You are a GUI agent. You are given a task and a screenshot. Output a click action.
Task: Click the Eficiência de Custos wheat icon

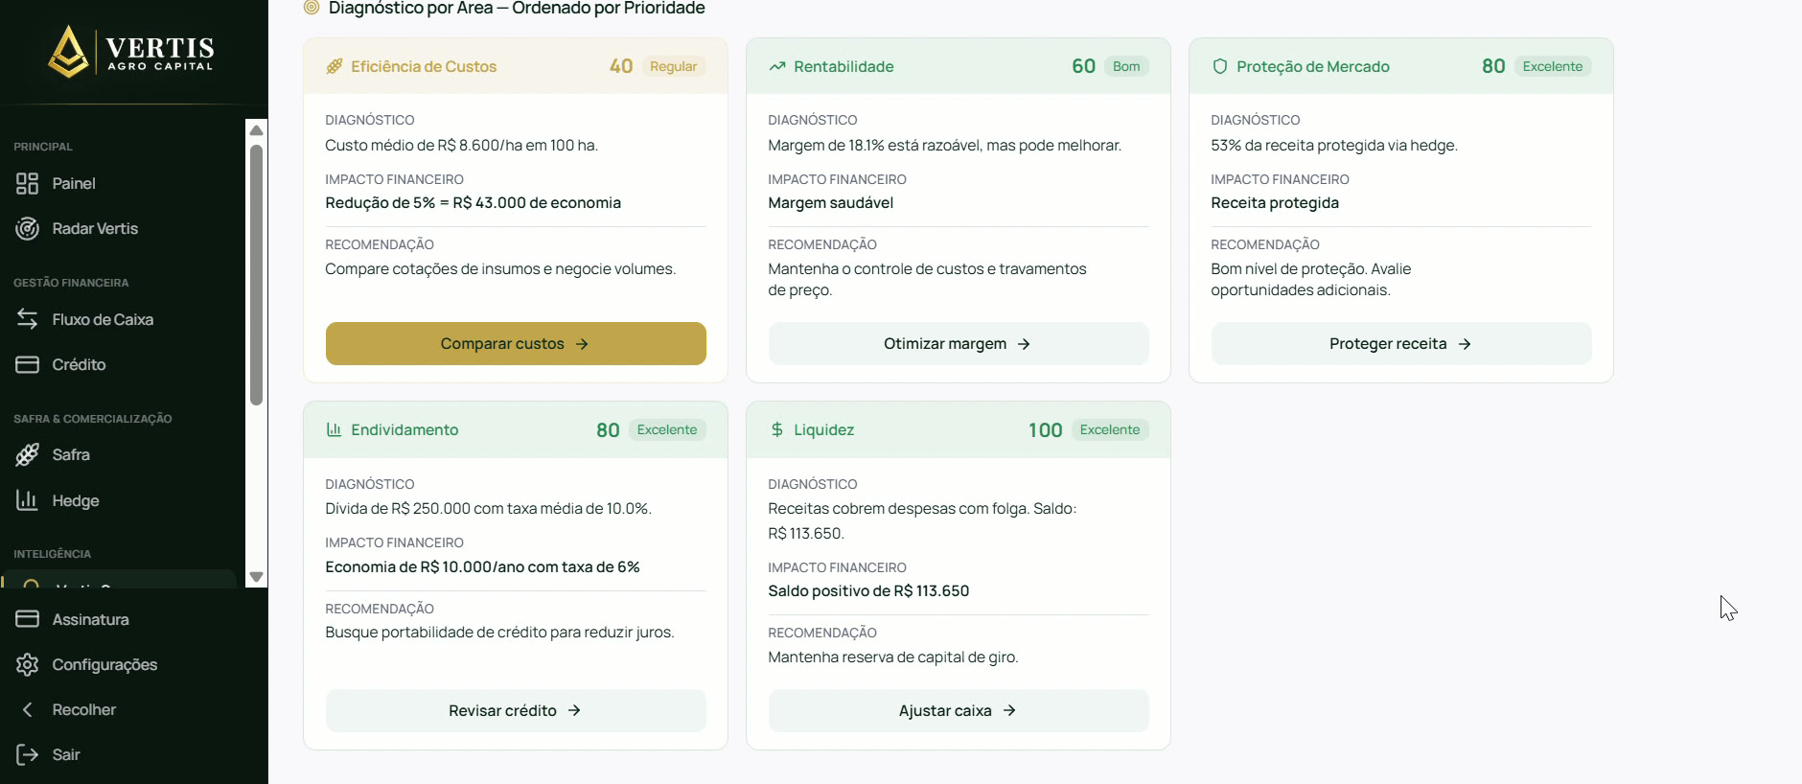(334, 66)
